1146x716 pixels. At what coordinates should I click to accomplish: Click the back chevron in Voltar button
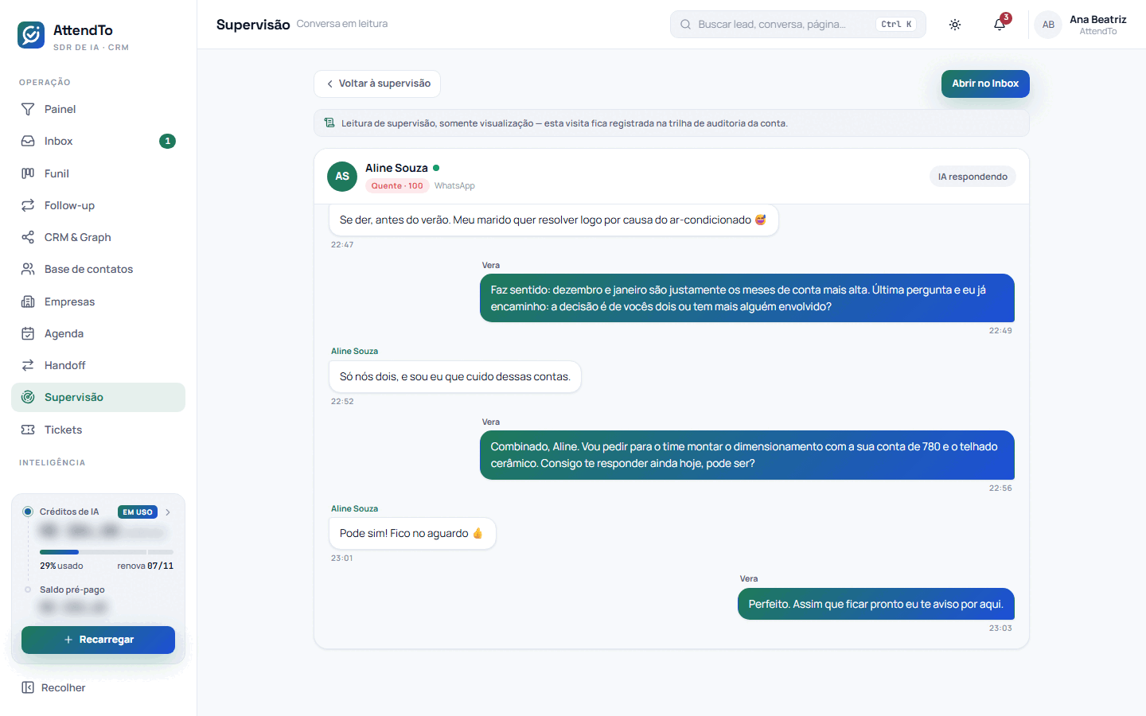[x=329, y=84]
